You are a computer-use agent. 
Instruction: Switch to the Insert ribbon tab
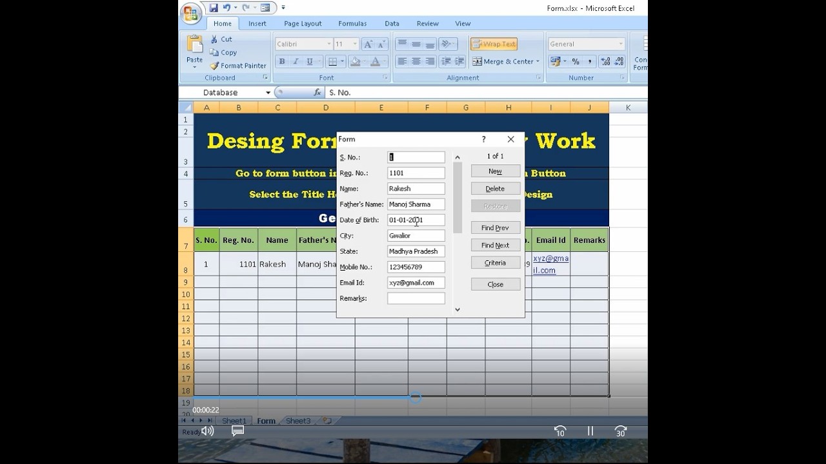pos(257,24)
